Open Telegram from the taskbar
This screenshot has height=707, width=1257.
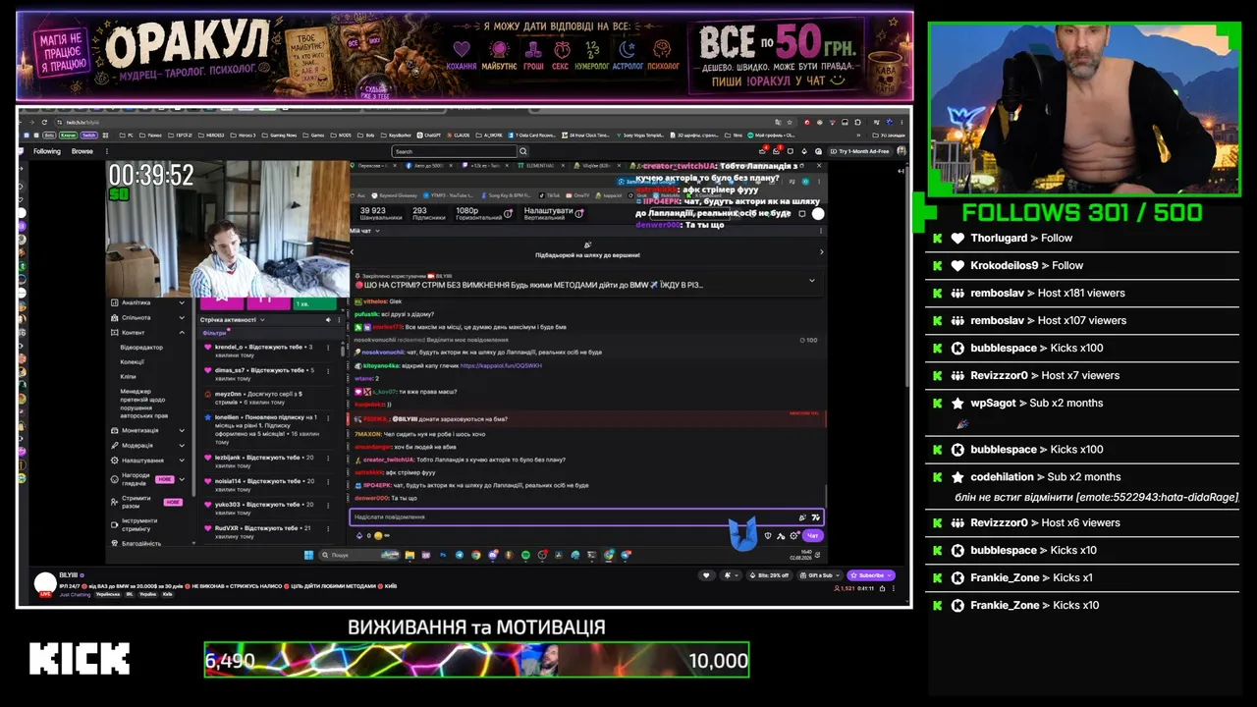click(x=460, y=555)
